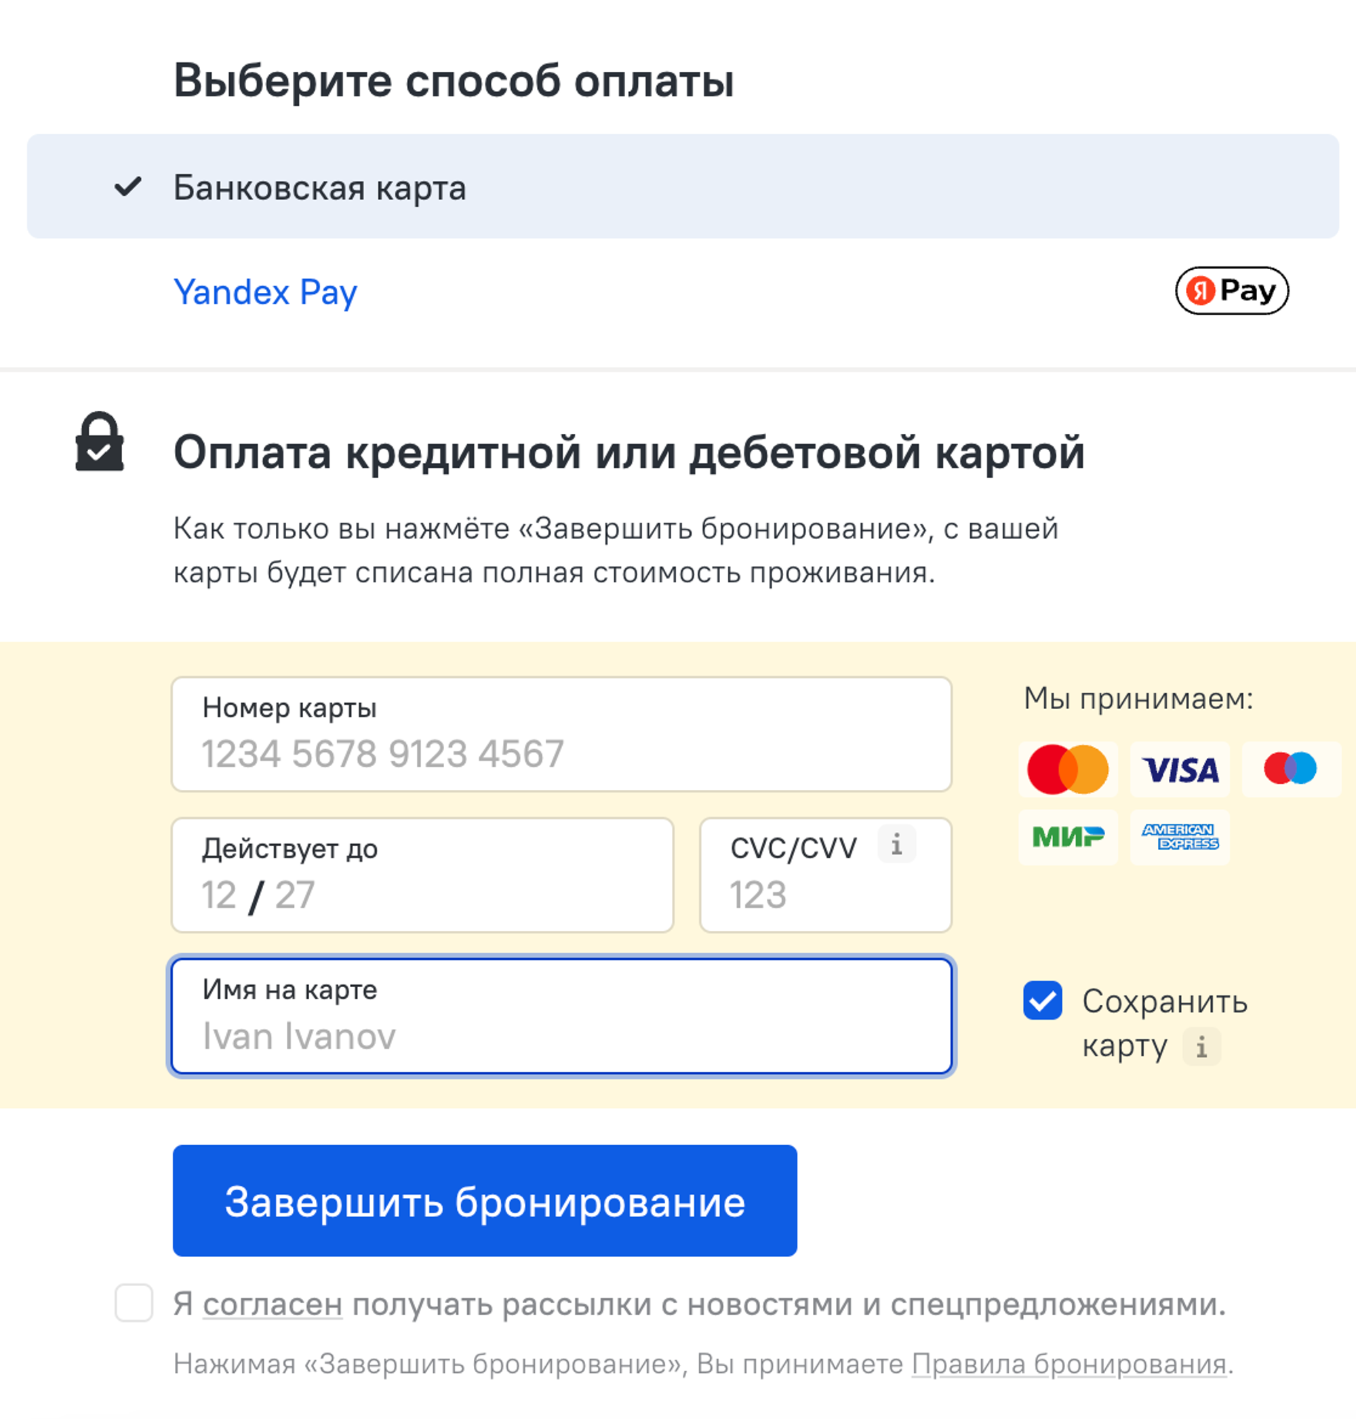Click the Yandex Pay logo badge
Viewport: 1356px width, 1419px height.
[x=1231, y=291]
